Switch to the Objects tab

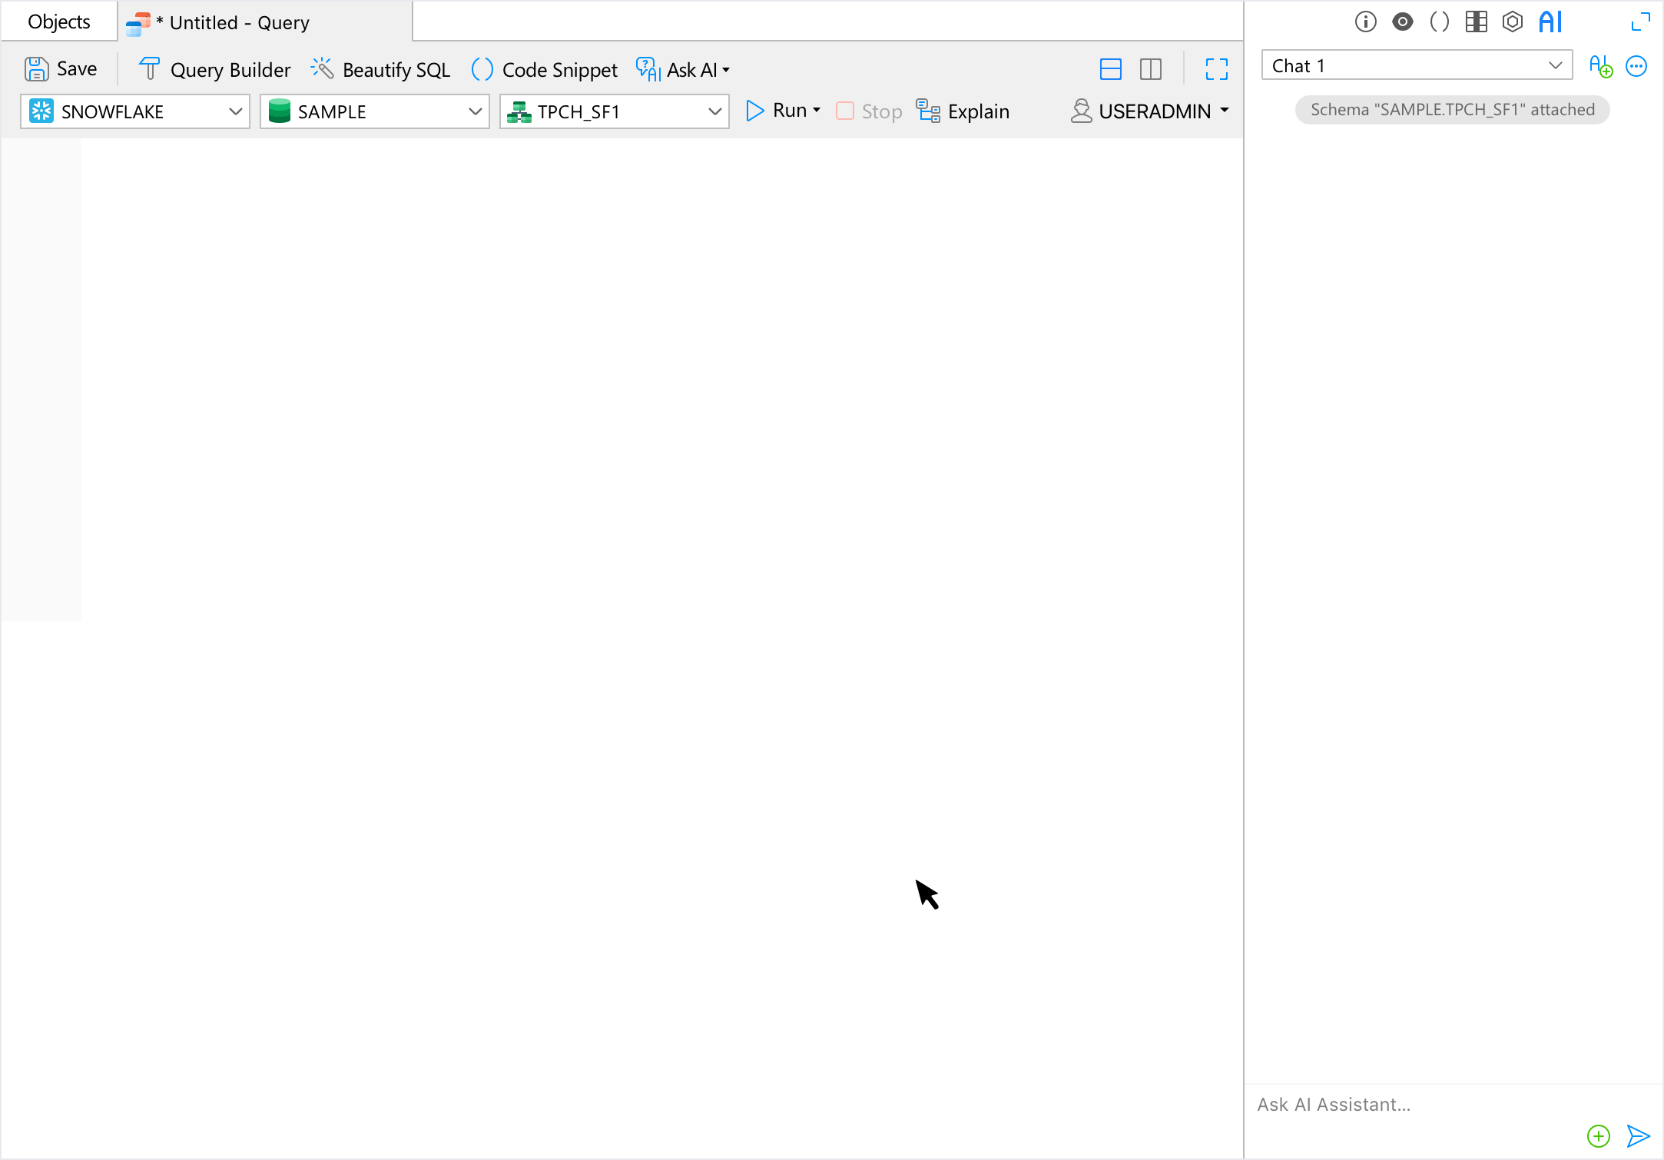(x=59, y=22)
